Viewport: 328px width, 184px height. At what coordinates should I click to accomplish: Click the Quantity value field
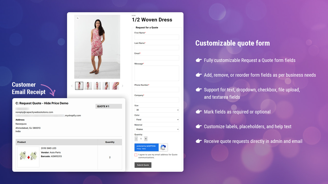tap(141, 139)
